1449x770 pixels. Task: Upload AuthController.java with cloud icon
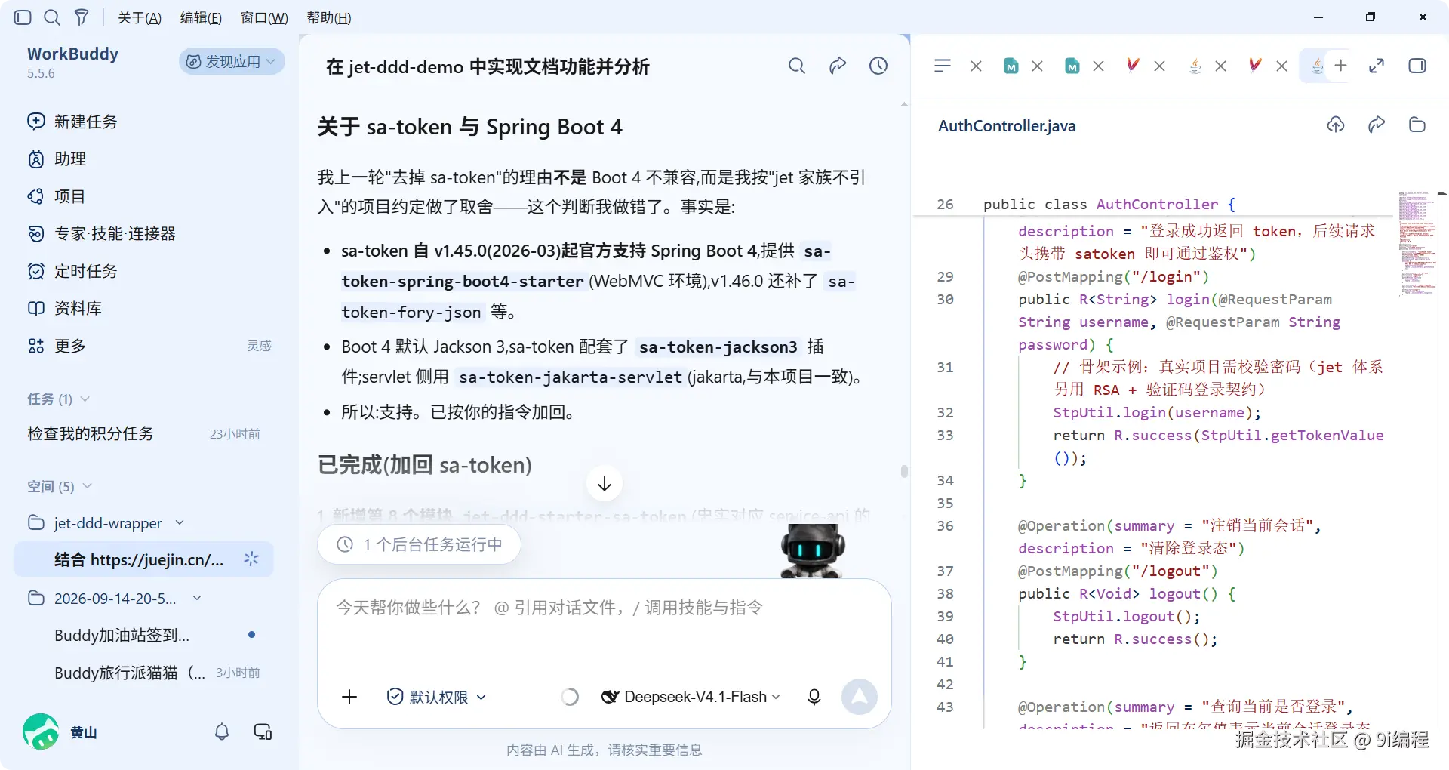(1336, 125)
